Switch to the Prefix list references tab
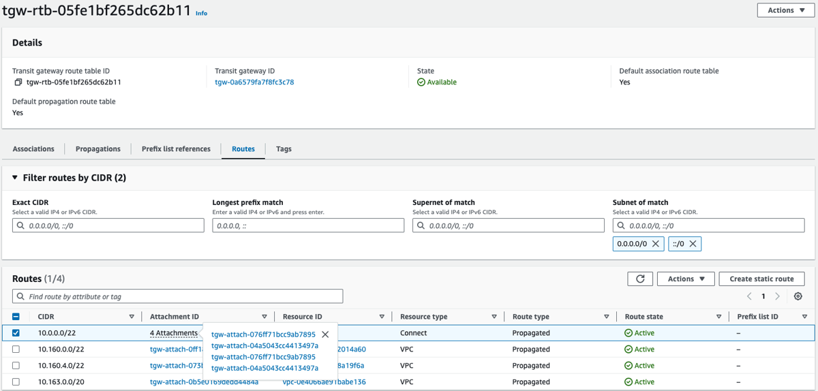Viewport: 818px width, 391px height. 176,148
